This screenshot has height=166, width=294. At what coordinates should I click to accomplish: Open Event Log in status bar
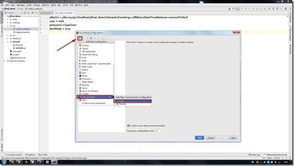(254, 155)
